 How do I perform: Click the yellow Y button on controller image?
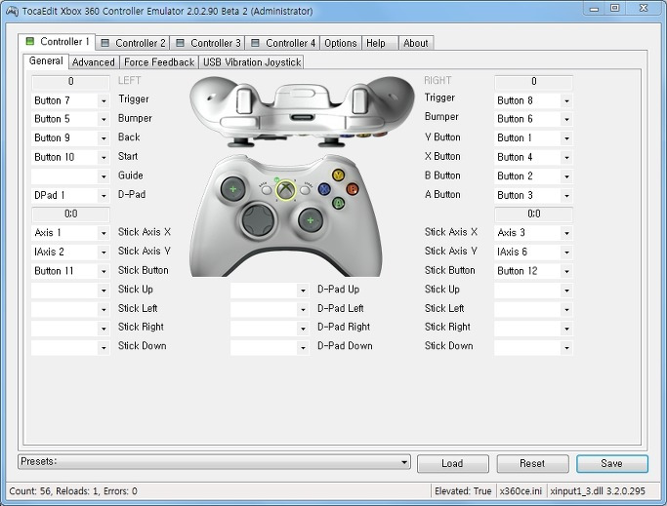pyautogui.click(x=338, y=175)
